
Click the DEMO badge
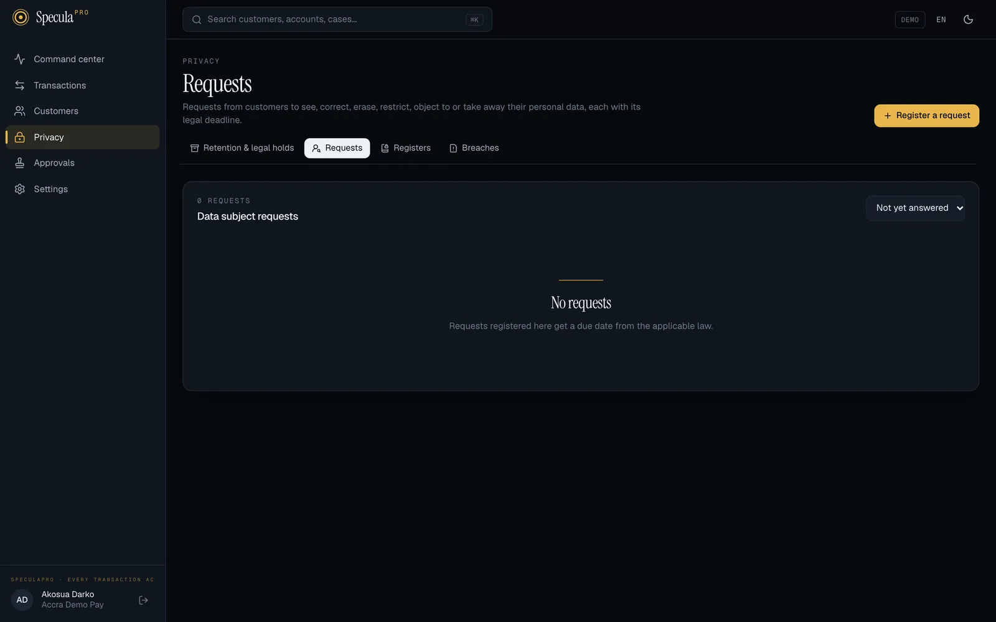click(x=910, y=20)
